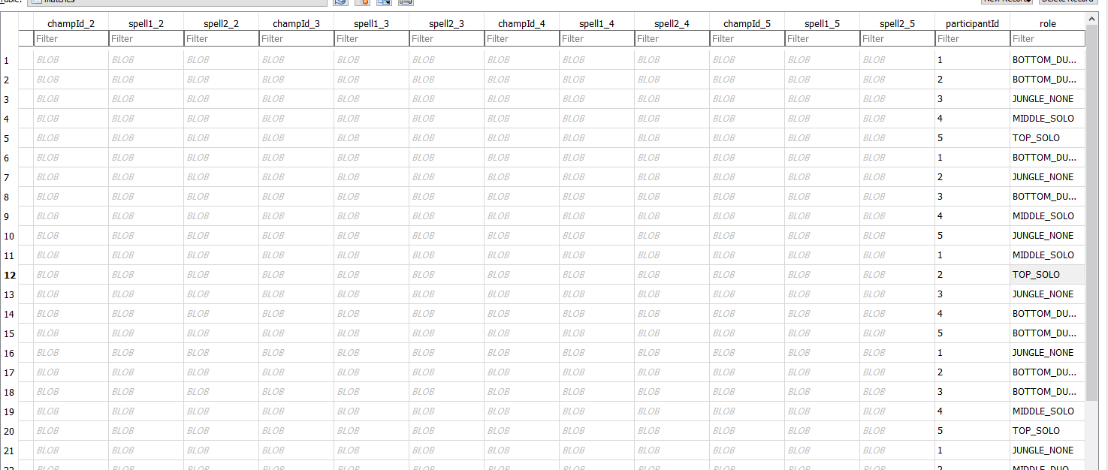Select row 12 via its row header
Viewport: 1108px width, 470px height.
[x=9, y=275]
